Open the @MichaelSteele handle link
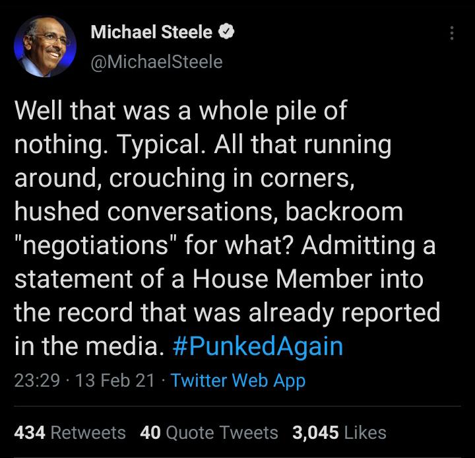Screen dimensions: 475x458 tap(156, 61)
